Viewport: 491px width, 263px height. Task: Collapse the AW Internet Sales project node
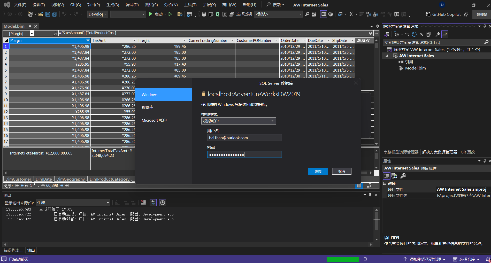pos(387,56)
